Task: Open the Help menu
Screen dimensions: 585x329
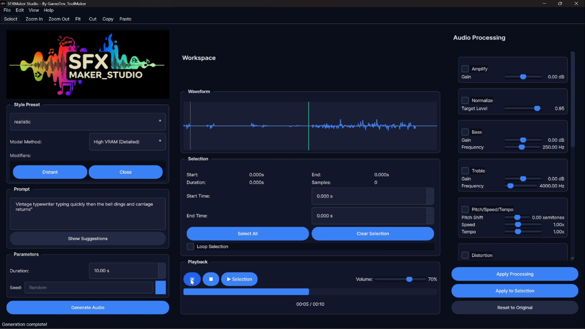Action: [49, 10]
